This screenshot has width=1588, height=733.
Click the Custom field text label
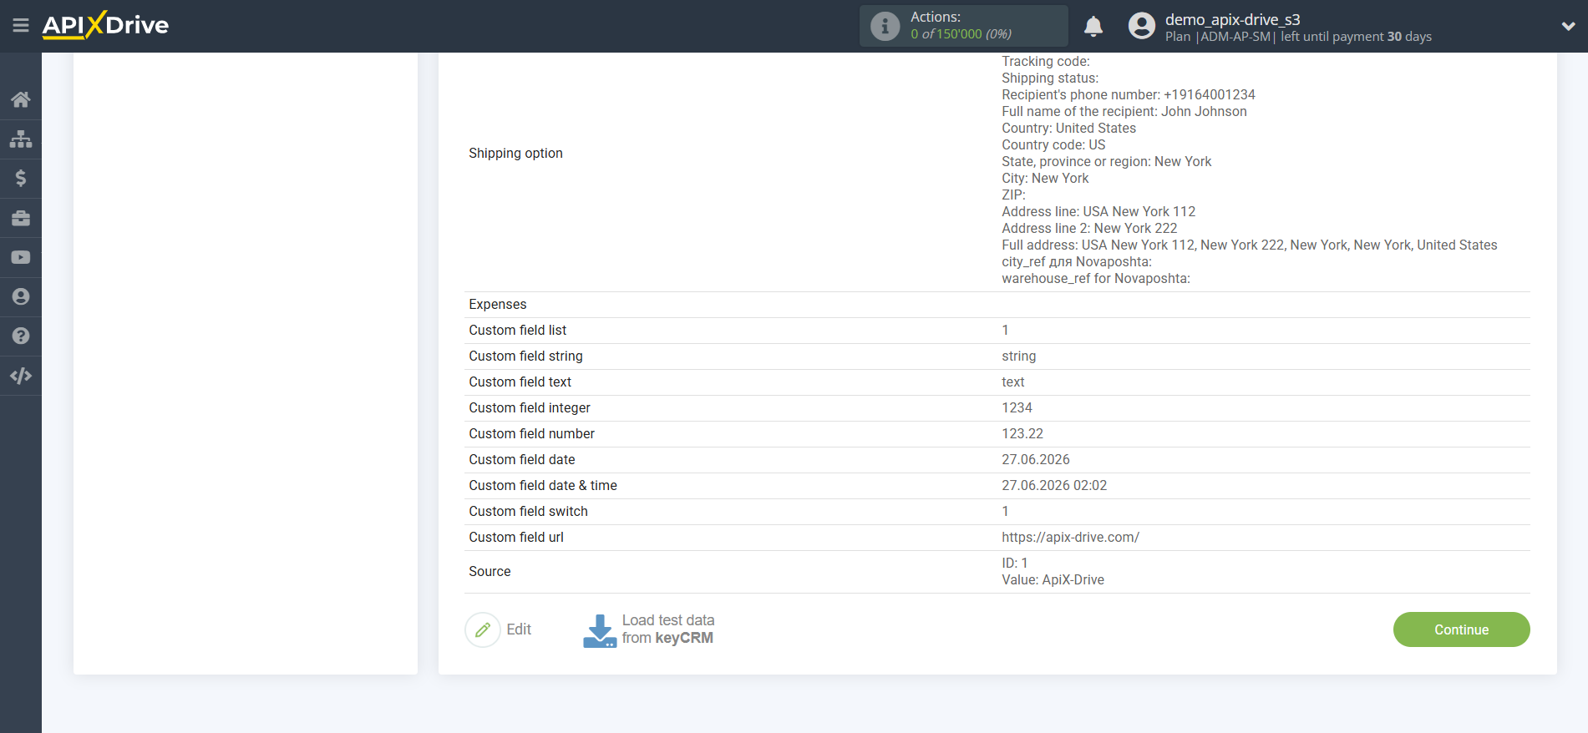click(520, 382)
